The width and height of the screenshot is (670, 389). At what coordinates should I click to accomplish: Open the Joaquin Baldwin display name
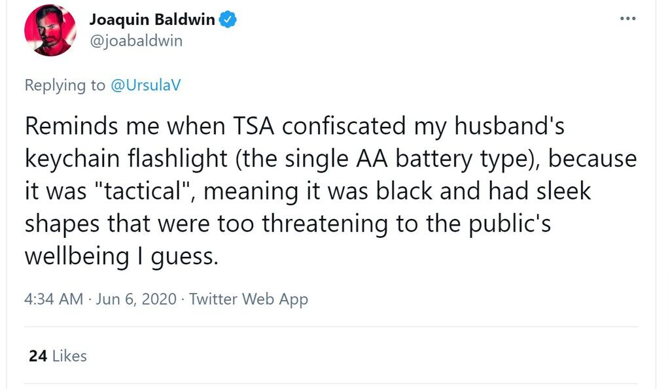point(152,20)
